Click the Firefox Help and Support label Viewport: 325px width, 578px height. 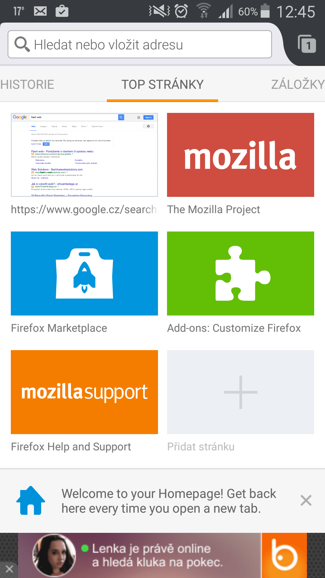[x=71, y=447]
